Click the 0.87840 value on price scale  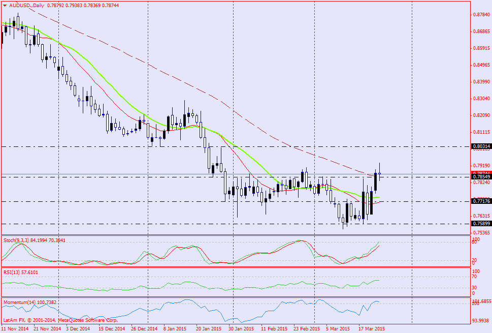(x=480, y=15)
